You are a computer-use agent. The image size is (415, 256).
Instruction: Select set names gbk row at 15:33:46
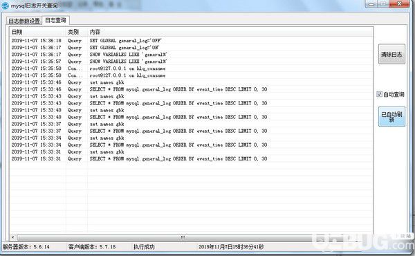[191, 82]
